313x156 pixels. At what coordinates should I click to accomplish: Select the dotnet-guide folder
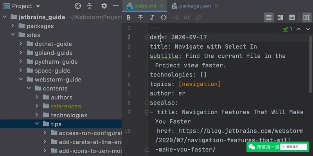click(x=61, y=44)
